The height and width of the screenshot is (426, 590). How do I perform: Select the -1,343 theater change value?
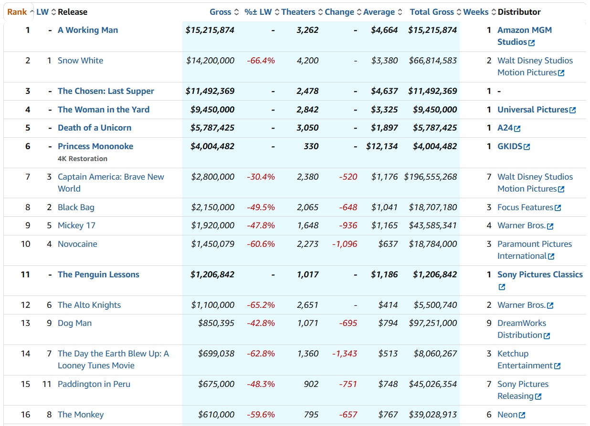coord(345,354)
